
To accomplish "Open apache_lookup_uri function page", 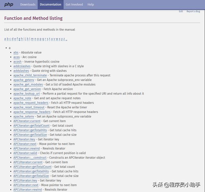I will click(27, 94).
